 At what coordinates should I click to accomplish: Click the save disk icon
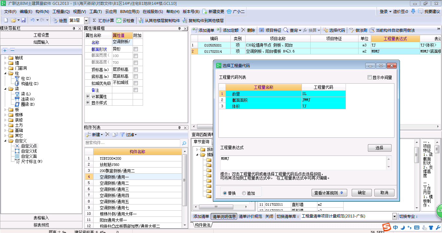[23, 20]
